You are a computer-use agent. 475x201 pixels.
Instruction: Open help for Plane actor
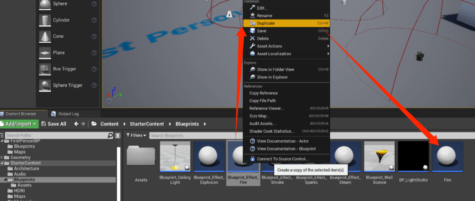[x=94, y=53]
